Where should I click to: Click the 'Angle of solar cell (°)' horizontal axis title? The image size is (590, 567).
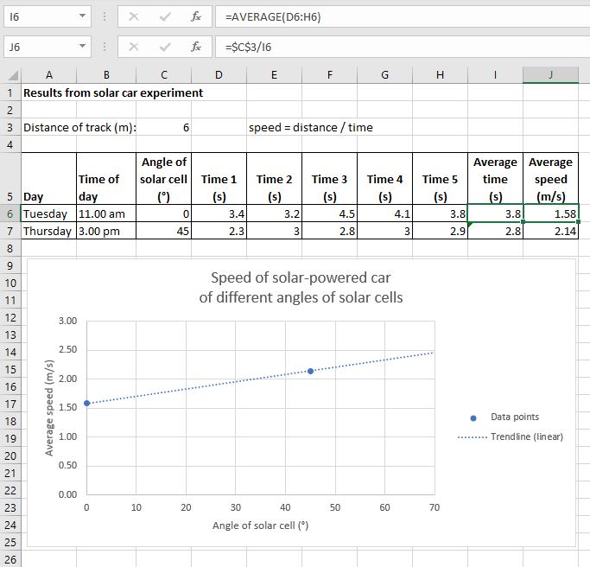coord(260,526)
